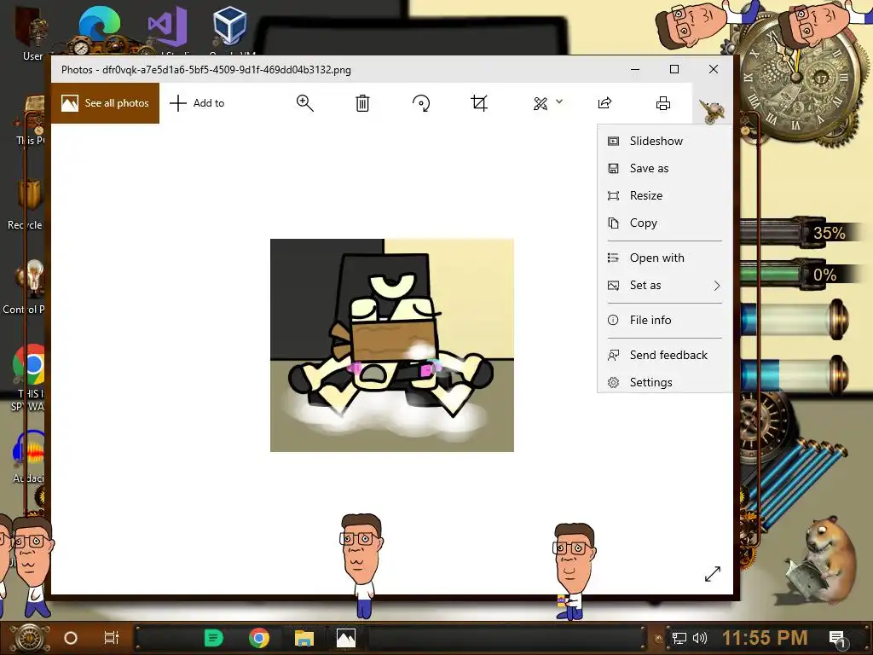873x655 pixels.
Task: Open notification center icon
Action: pyautogui.click(x=837, y=638)
